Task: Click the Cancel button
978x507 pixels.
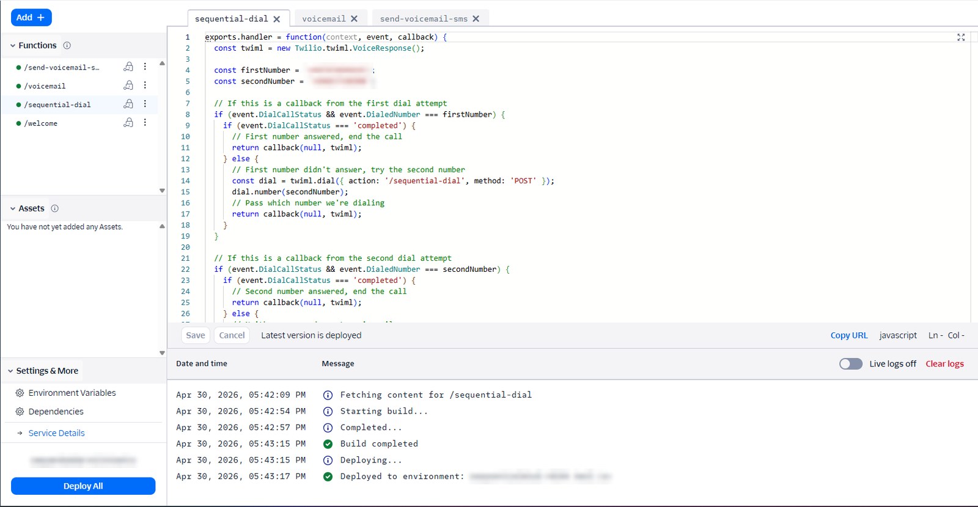Action: pos(232,335)
